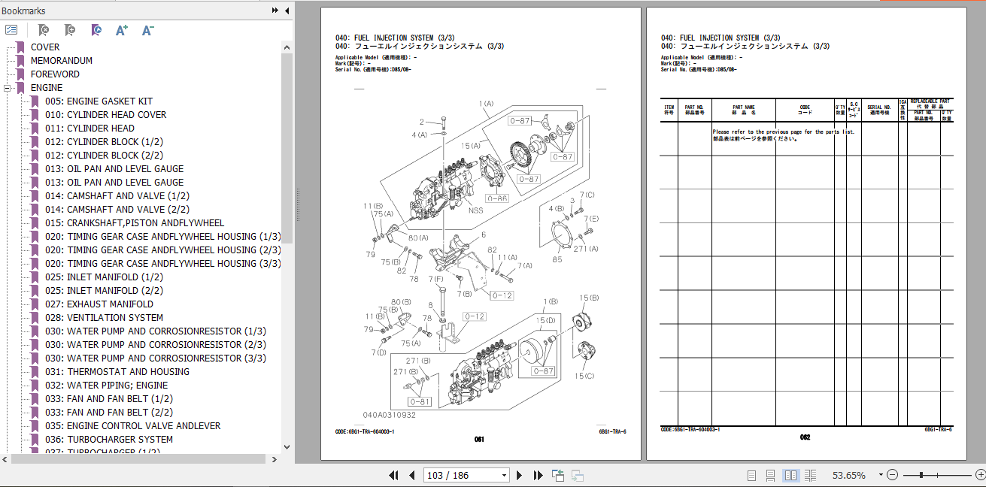Open 030: WATER PUMP (3/3) bookmark
This screenshot has width=986, height=487.
click(156, 358)
